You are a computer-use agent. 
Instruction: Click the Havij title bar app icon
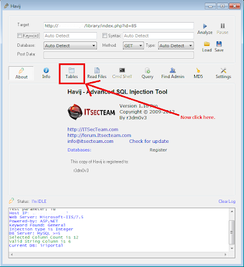[7, 6]
